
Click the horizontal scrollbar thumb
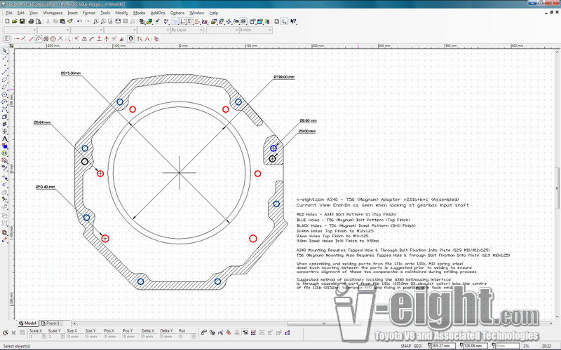(x=324, y=323)
